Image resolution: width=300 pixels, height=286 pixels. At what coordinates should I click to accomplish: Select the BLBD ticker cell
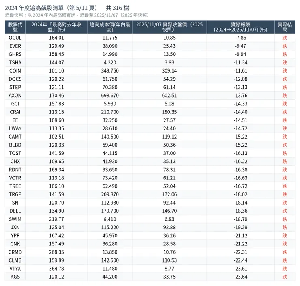pos(15,145)
